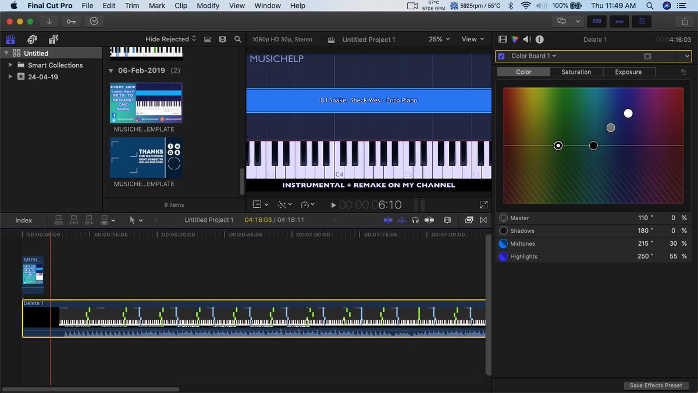Open the Modify menu
Image resolution: width=698 pixels, height=393 pixels.
click(208, 5)
